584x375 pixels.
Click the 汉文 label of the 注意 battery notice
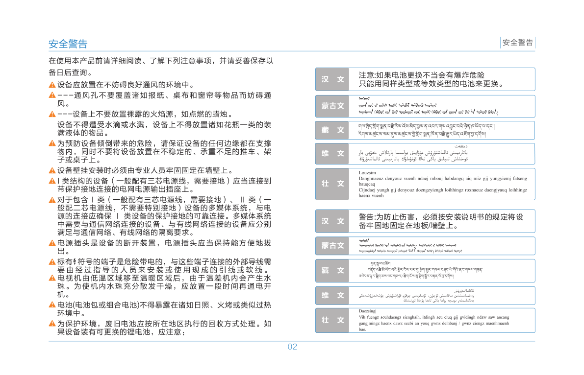pos(332,79)
